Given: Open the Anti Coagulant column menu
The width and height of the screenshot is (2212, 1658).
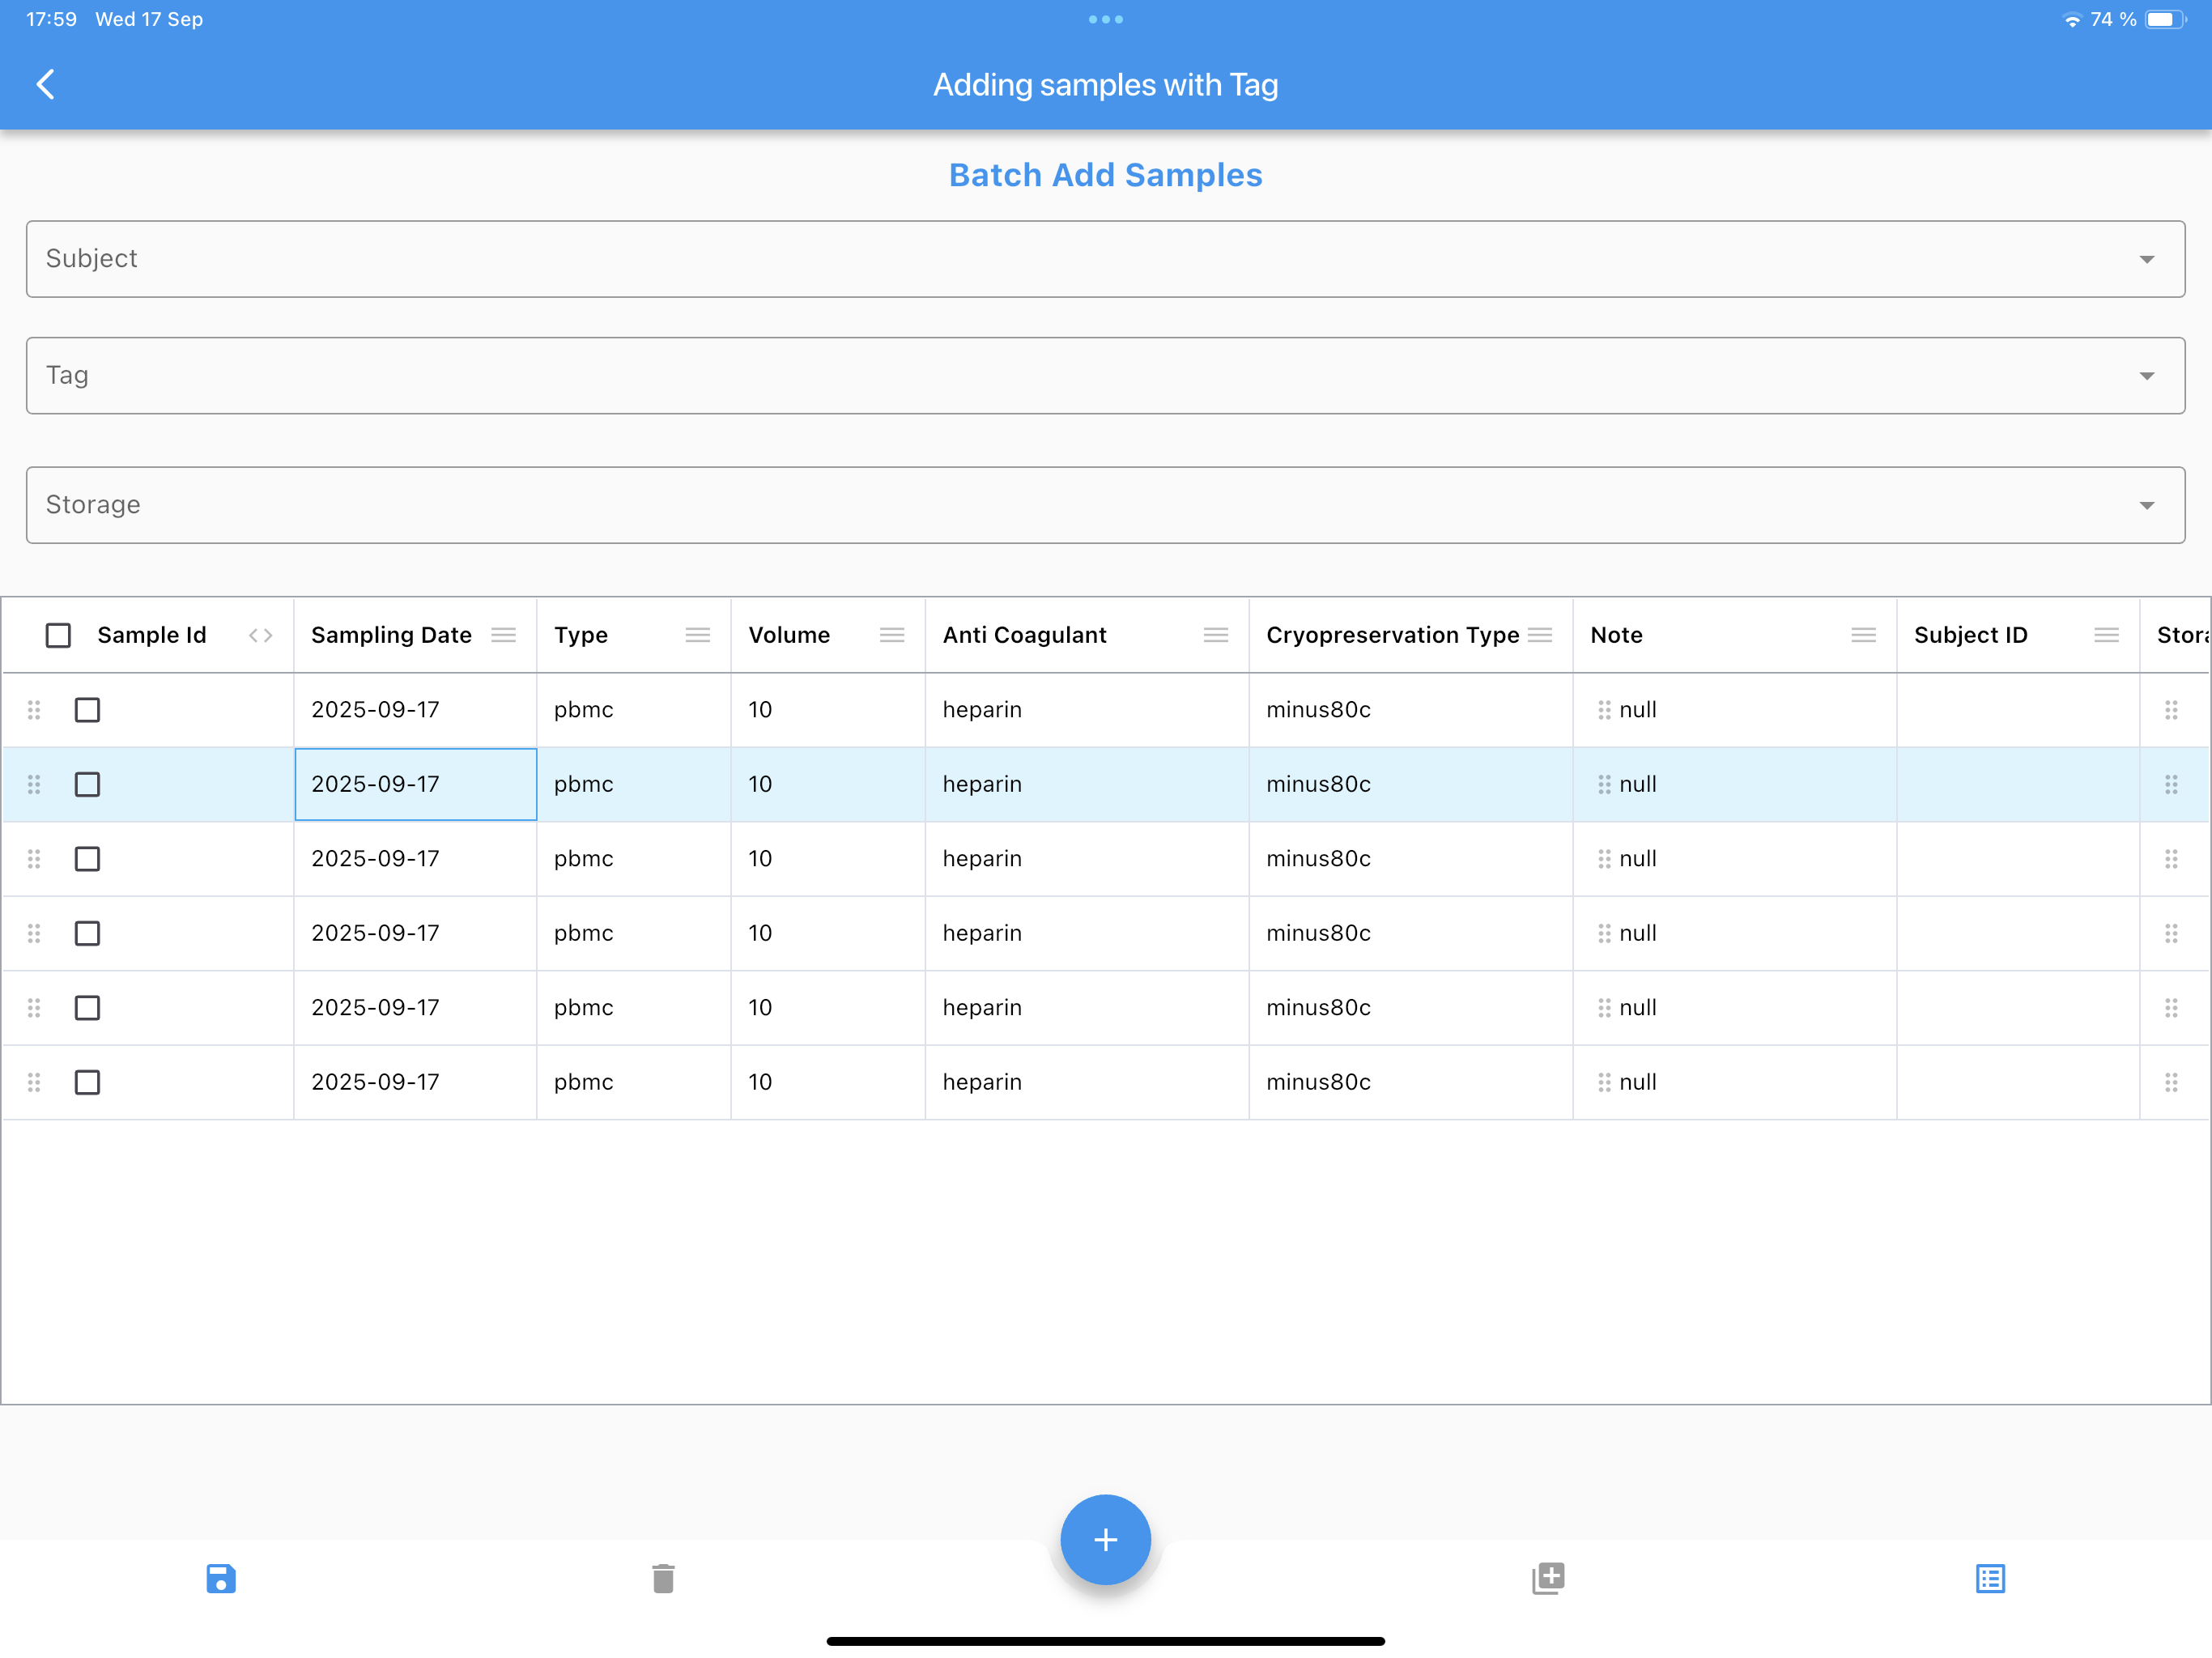Looking at the screenshot, I should point(1216,634).
